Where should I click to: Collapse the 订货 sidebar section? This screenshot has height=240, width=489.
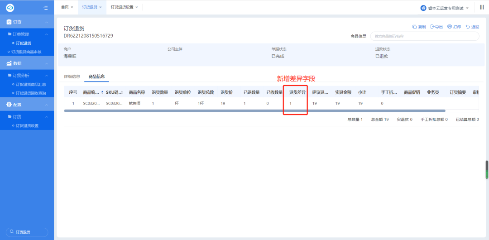click(47, 22)
